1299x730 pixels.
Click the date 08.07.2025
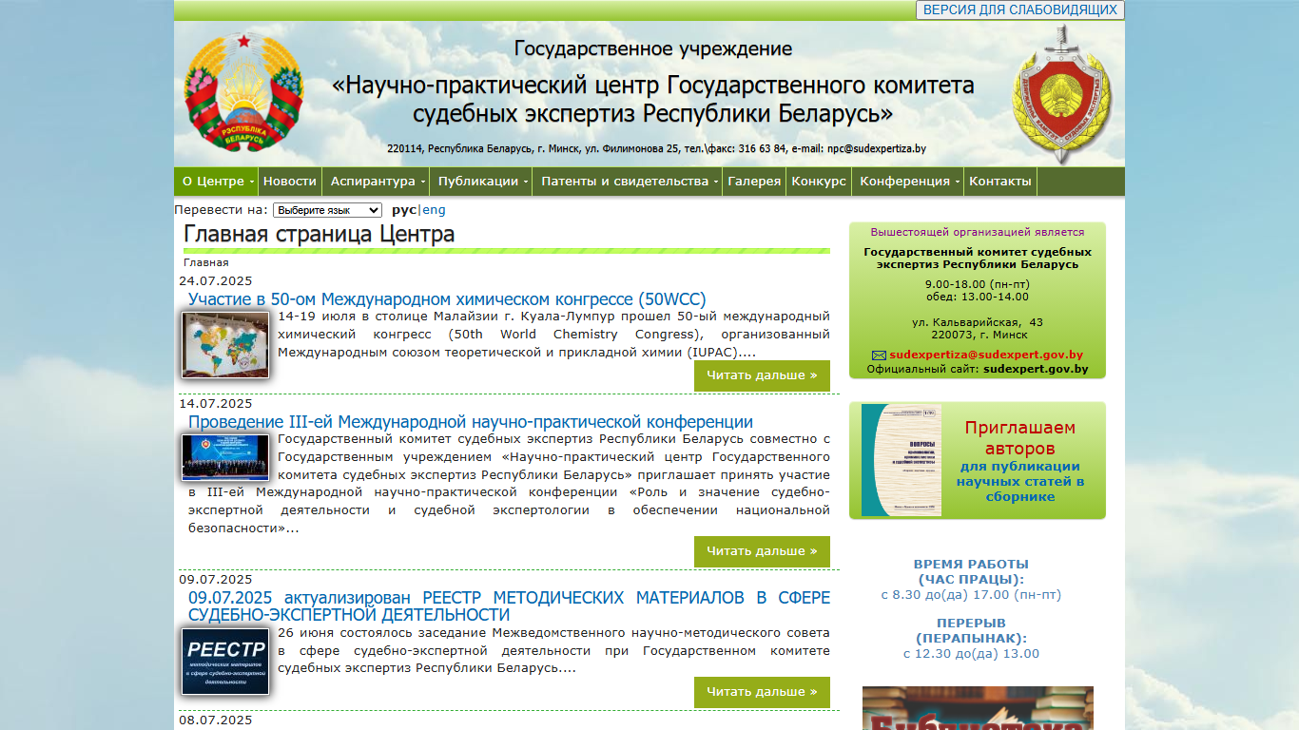(216, 720)
